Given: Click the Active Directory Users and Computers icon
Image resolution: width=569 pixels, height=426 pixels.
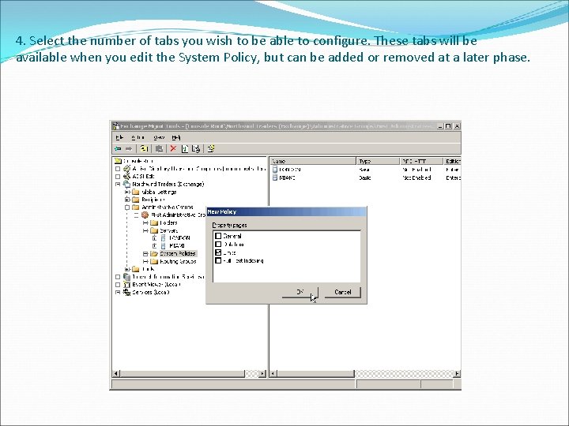Looking at the screenshot, I should (126, 169).
